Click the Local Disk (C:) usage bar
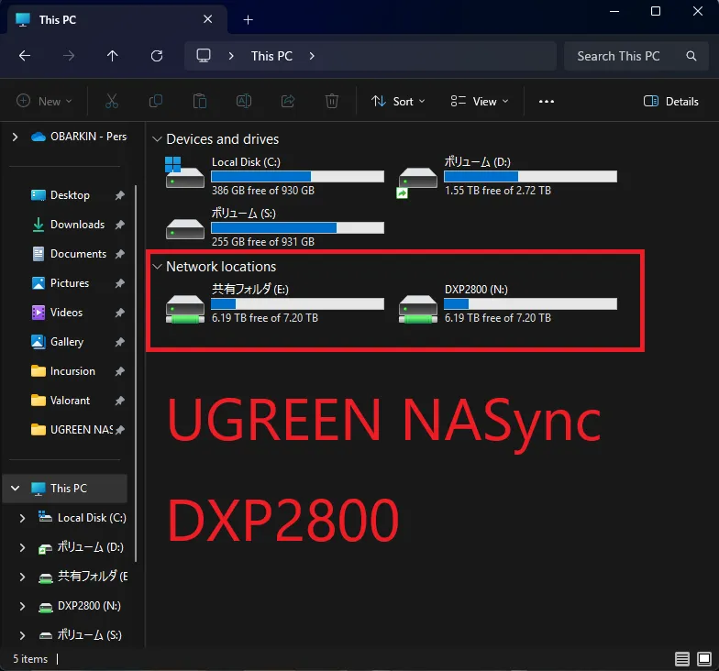The image size is (719, 671). pyautogui.click(x=297, y=176)
